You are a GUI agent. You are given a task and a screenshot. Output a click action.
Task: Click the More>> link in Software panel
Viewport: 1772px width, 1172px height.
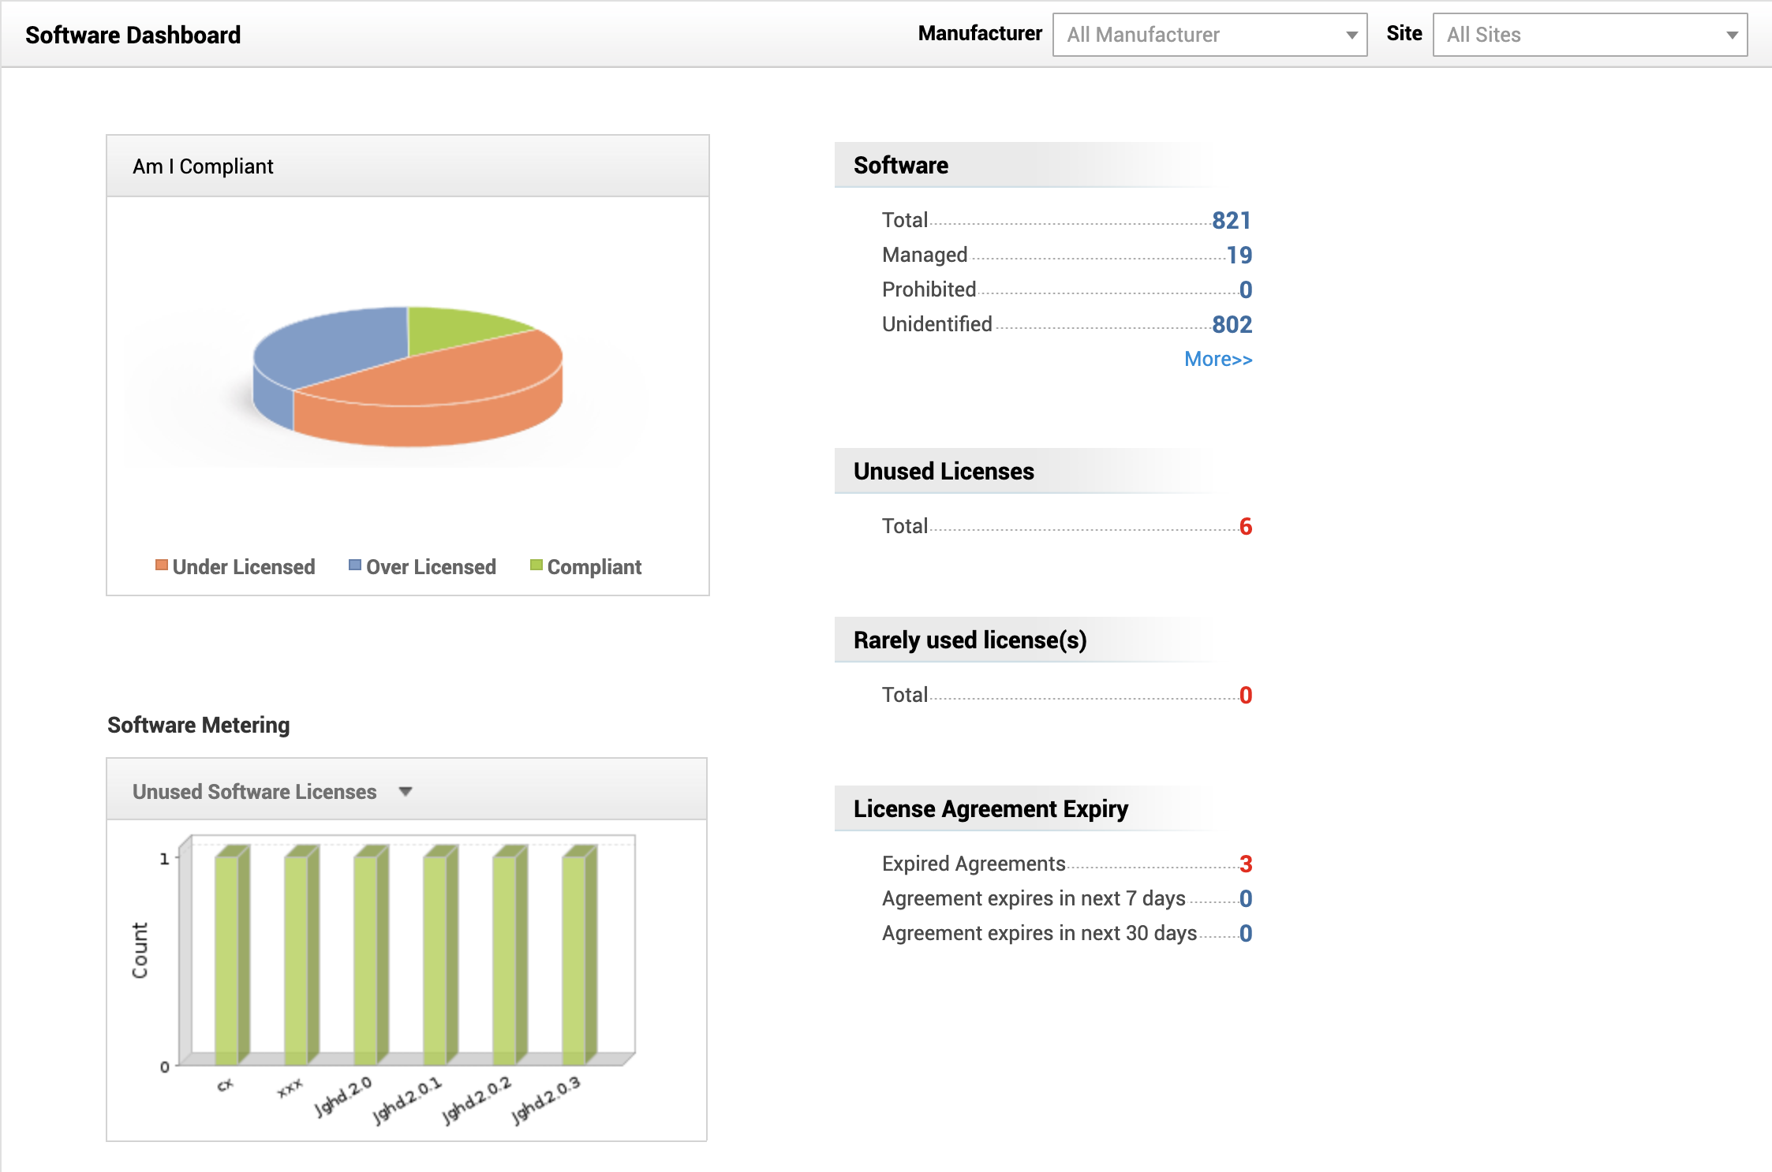(1217, 359)
